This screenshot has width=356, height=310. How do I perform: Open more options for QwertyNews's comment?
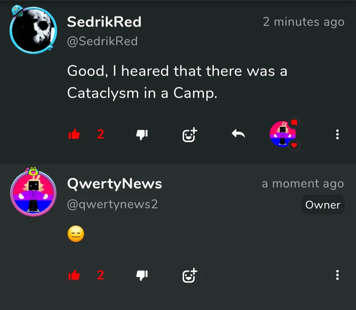(337, 275)
